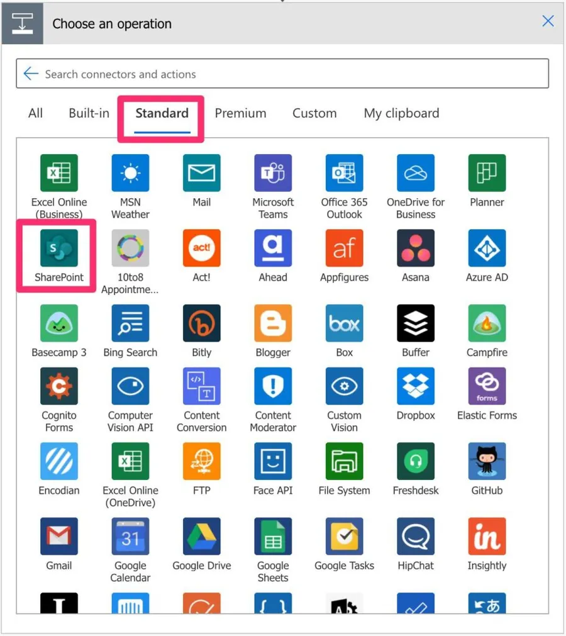Switch to the Built-in tab

pyautogui.click(x=89, y=113)
